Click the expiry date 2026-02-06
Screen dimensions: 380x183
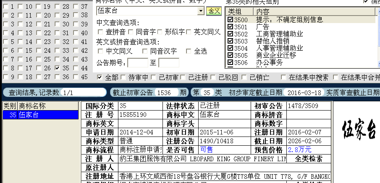click(305, 141)
